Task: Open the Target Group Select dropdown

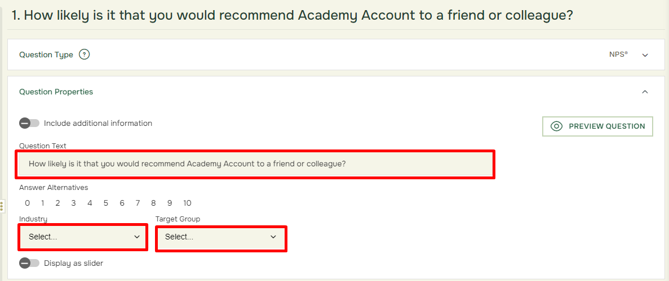Action: coord(221,238)
